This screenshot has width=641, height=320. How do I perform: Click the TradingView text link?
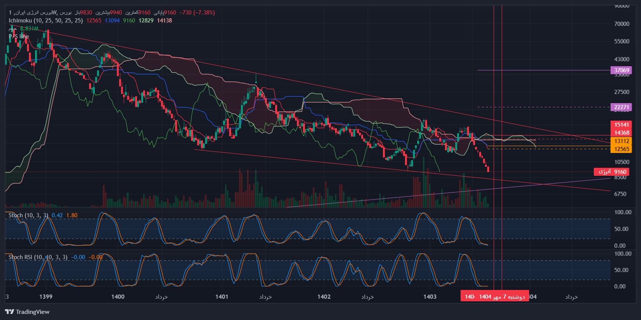(33, 312)
